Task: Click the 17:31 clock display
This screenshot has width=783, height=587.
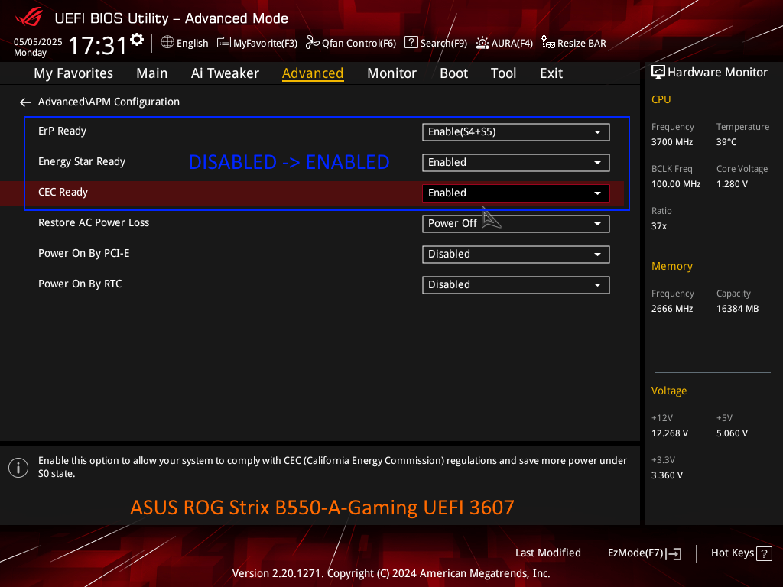Action: click(x=98, y=45)
